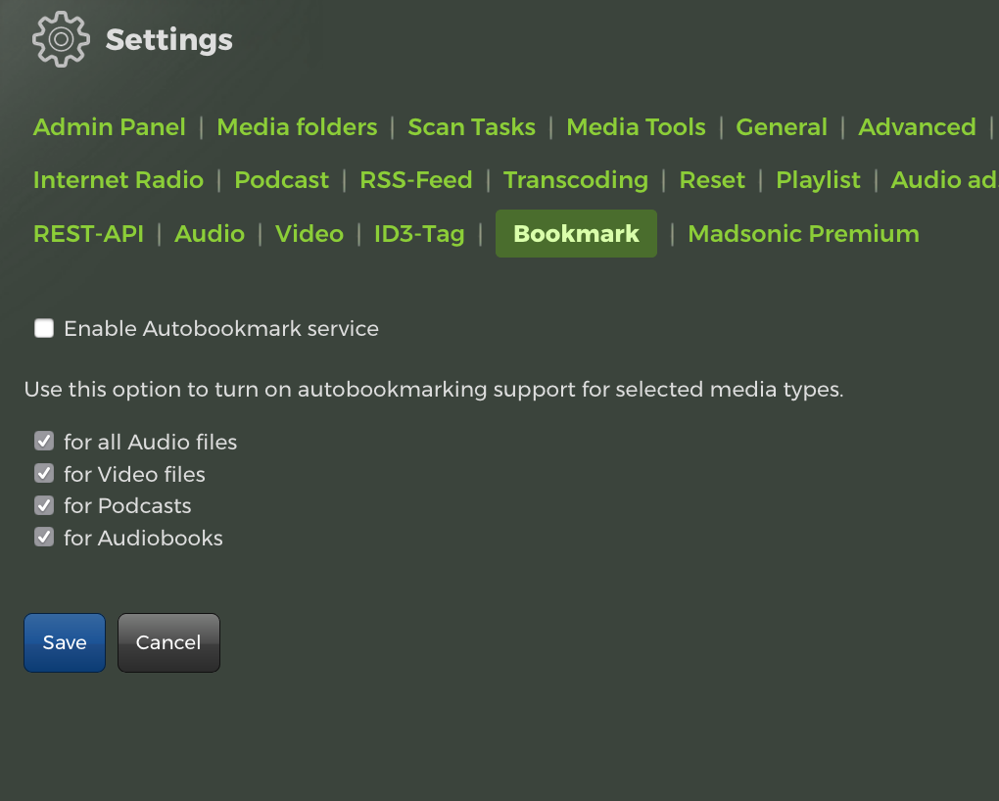Switch to Media folders settings
Image resolution: width=999 pixels, height=801 pixels.
click(x=297, y=127)
